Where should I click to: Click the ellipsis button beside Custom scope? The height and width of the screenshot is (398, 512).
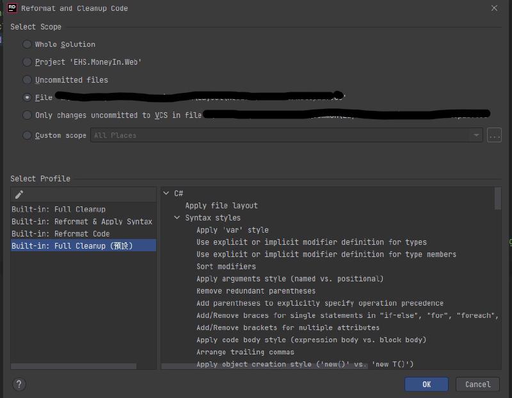(x=493, y=135)
